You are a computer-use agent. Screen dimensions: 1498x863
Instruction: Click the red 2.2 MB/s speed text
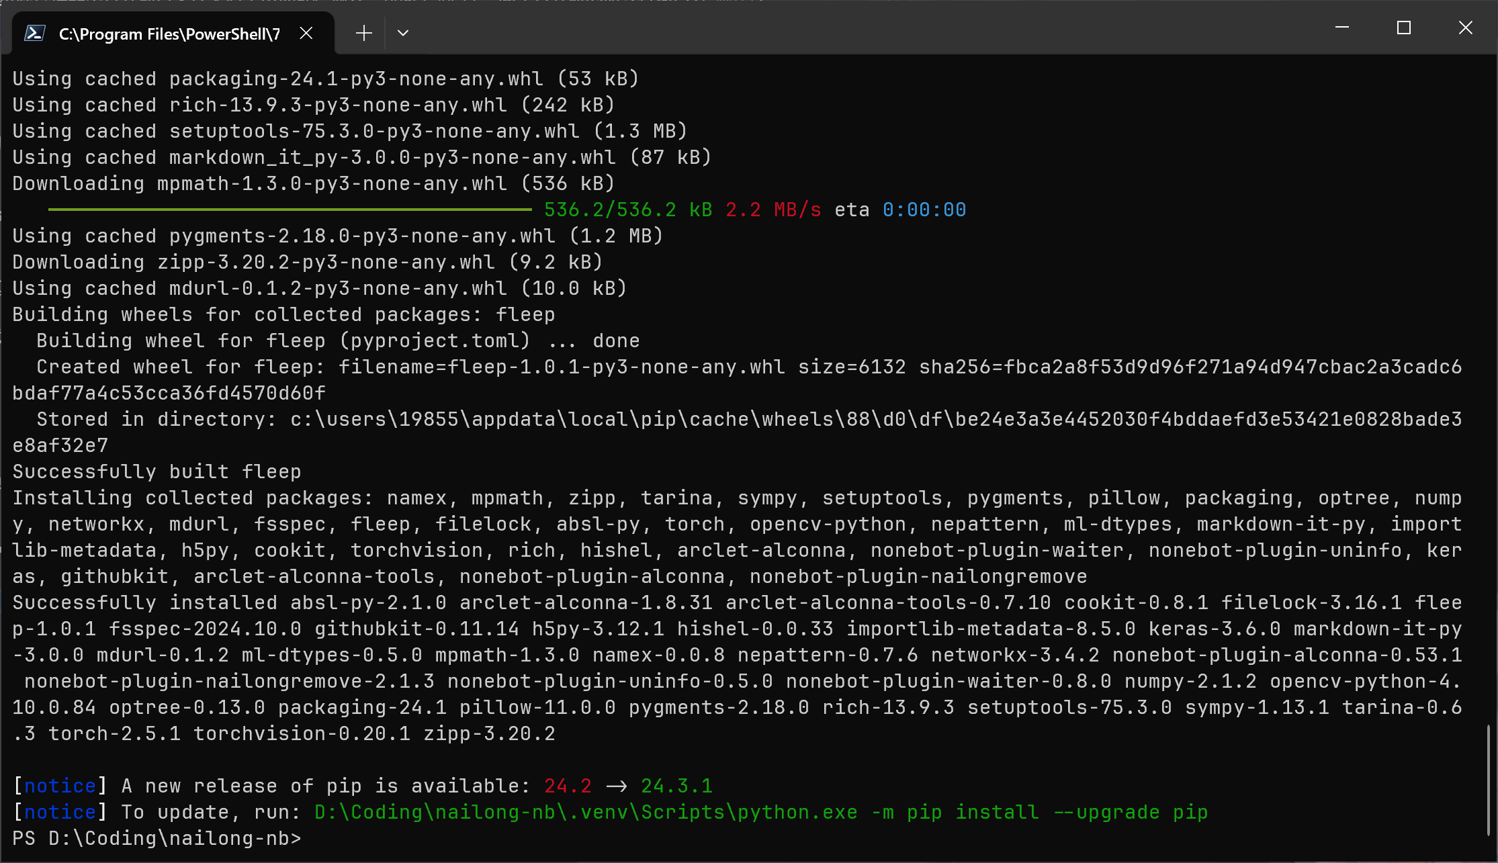(773, 210)
